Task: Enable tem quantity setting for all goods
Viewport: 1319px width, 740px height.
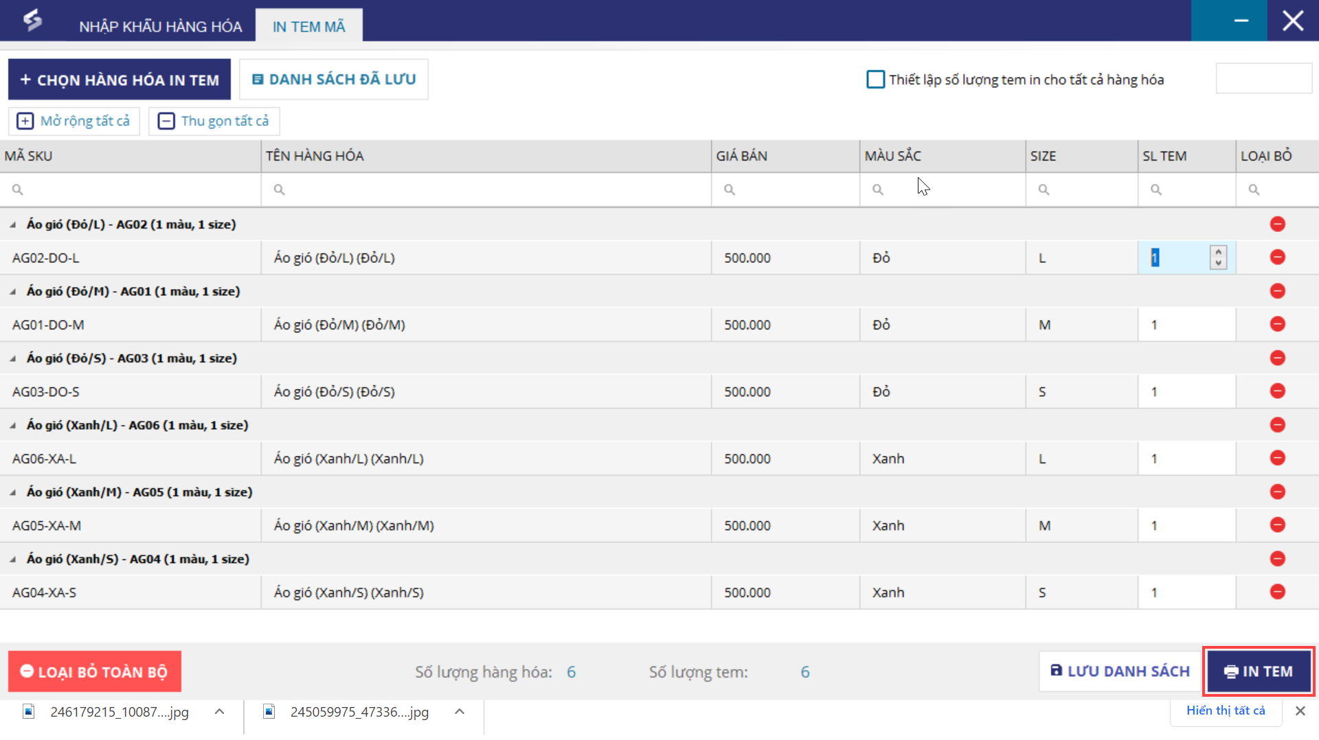Action: pos(875,80)
